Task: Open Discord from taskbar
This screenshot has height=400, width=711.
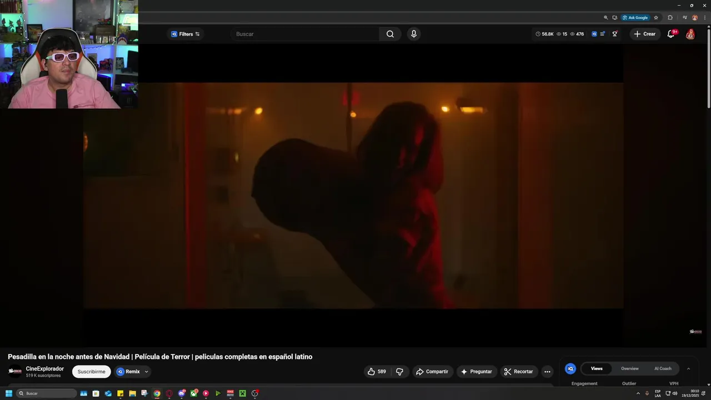Action: (x=182, y=393)
